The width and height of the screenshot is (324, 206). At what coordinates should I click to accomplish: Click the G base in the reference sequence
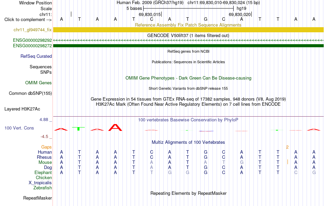coord(206,19)
